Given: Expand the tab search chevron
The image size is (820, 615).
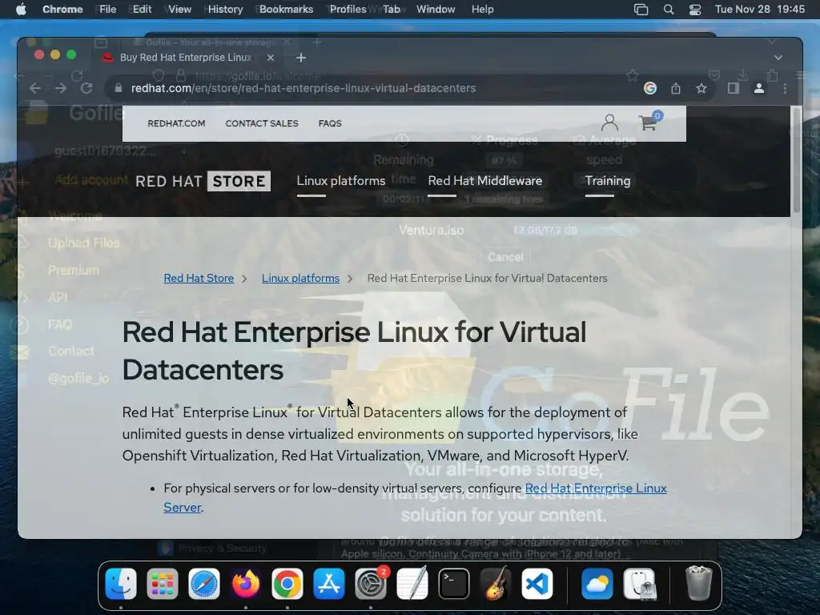Looking at the screenshot, I should 778,58.
